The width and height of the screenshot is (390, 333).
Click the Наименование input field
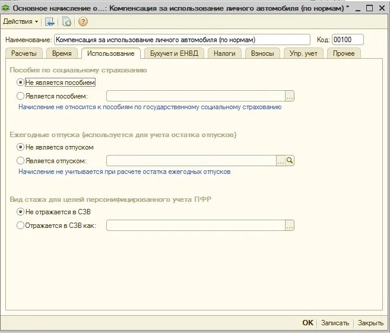182,40
